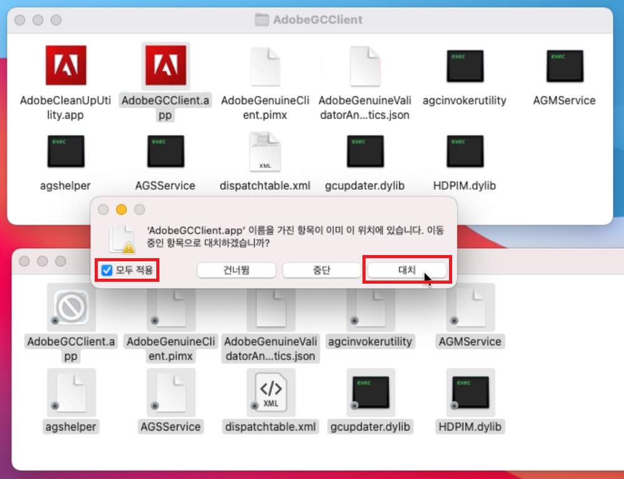
Task: Click AdobeGenuineClient.pimx label in top window
Action: pos(265,108)
